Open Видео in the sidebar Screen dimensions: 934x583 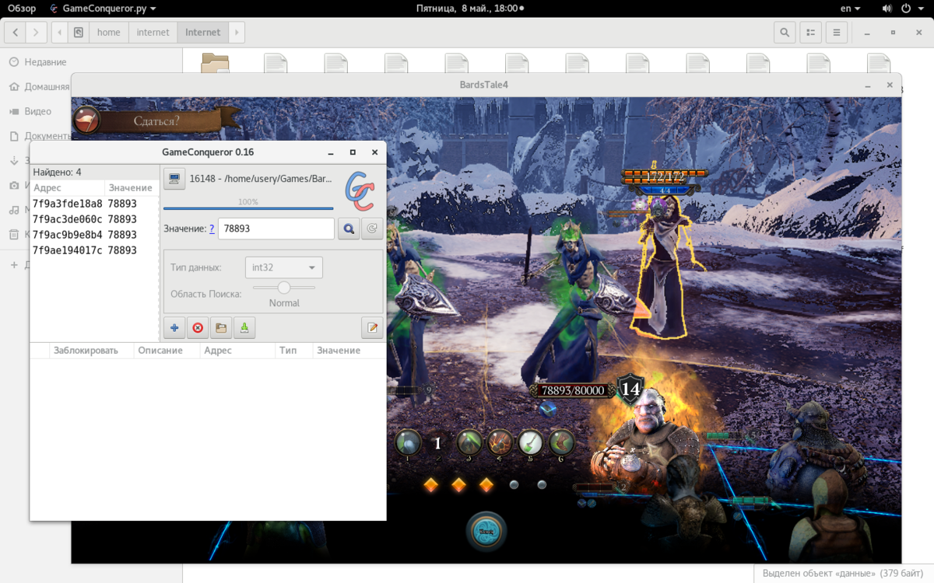pyautogui.click(x=37, y=111)
